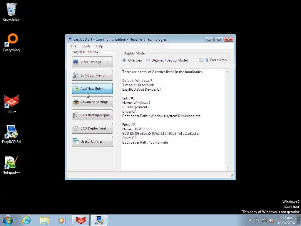
Task: Maximize the EasyBCD window
Action: point(219,39)
